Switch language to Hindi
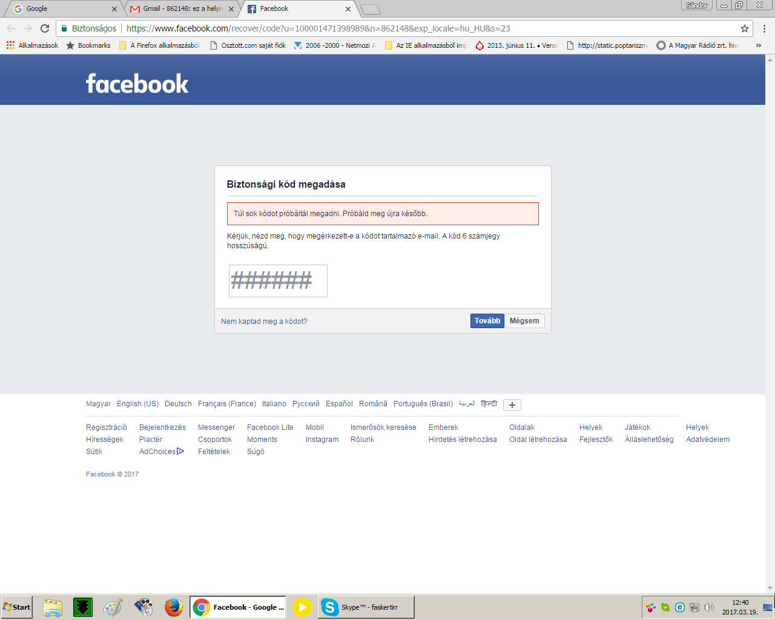Image resolution: width=775 pixels, height=620 pixels. tap(489, 404)
